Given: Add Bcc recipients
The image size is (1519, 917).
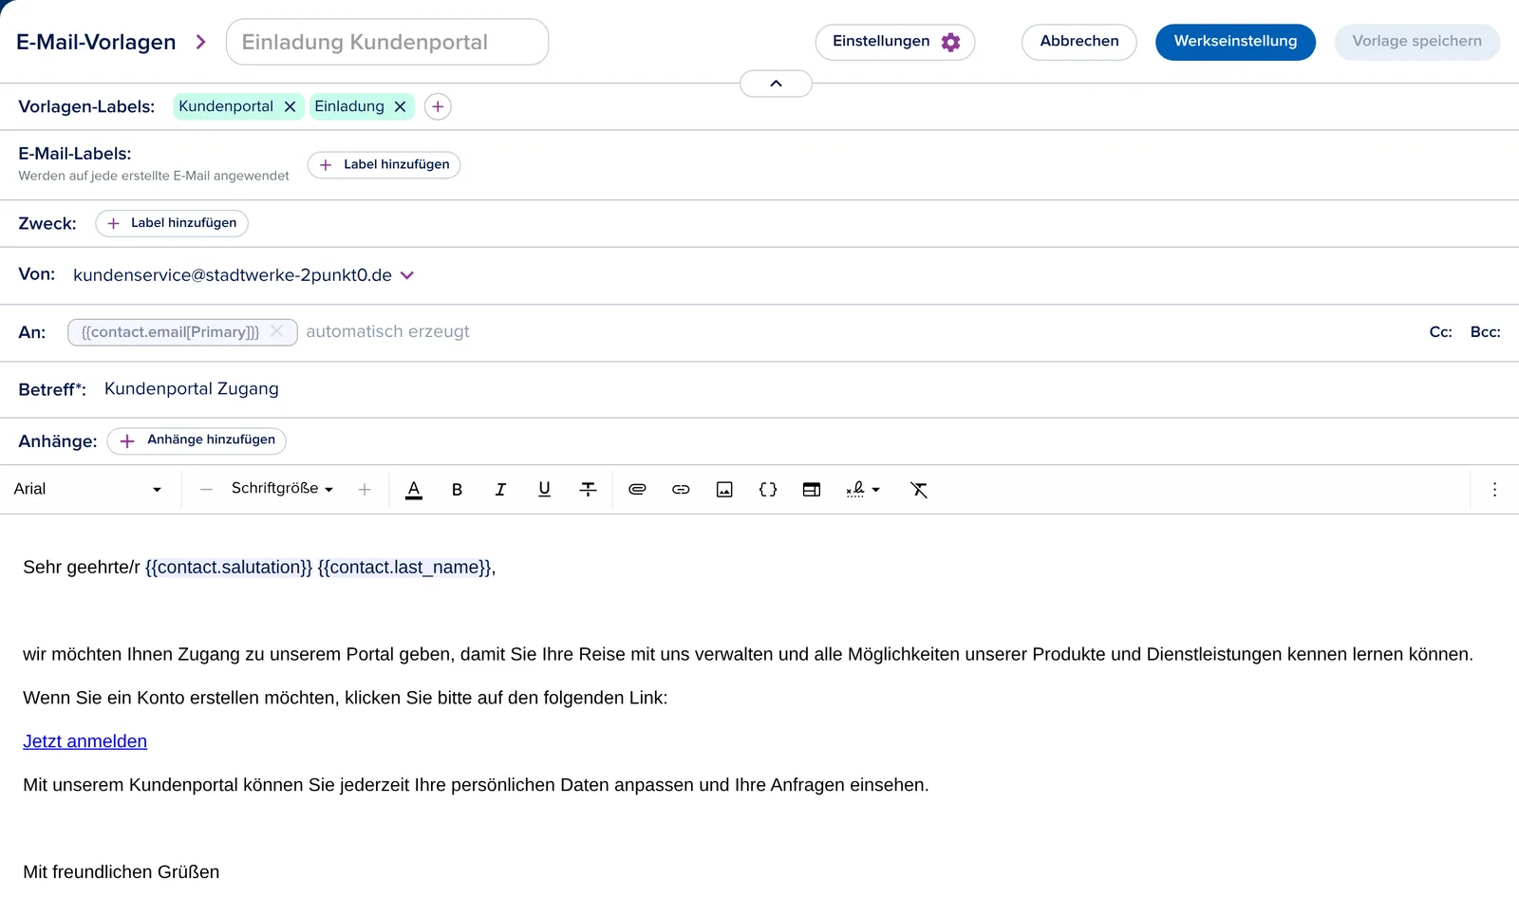Looking at the screenshot, I should (1485, 332).
